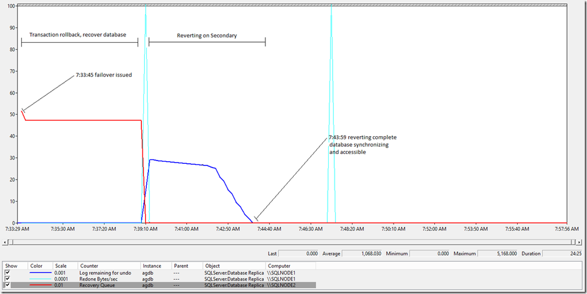Image resolution: width=587 pixels, height=294 pixels.
Task: Click the 50 label on the vertical axis
Action: (13, 114)
